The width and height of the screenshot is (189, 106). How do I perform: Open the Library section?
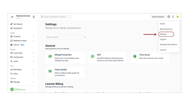point(16,45)
